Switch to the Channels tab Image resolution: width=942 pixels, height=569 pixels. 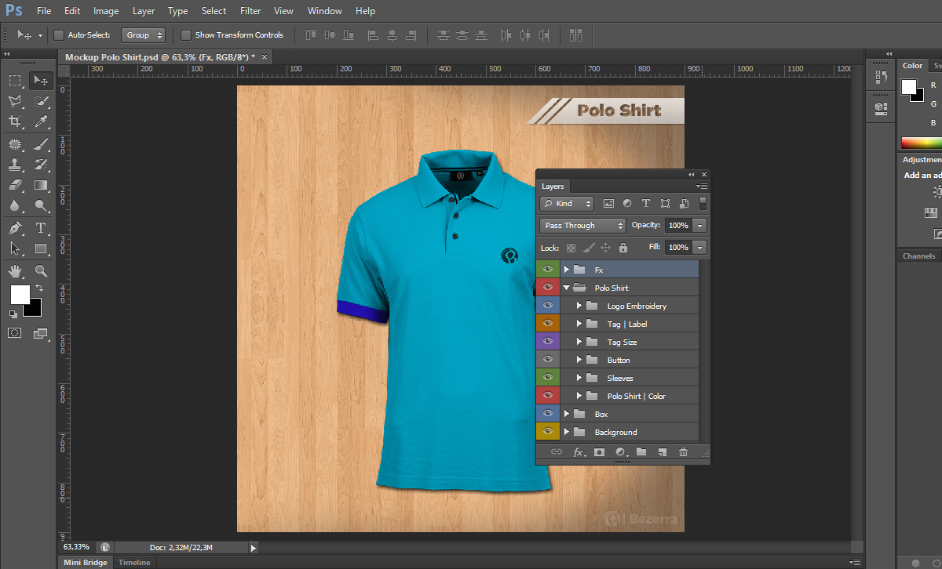click(918, 256)
